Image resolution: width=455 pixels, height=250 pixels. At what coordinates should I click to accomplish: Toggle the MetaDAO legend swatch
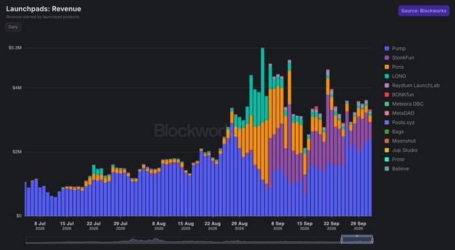[x=387, y=113]
